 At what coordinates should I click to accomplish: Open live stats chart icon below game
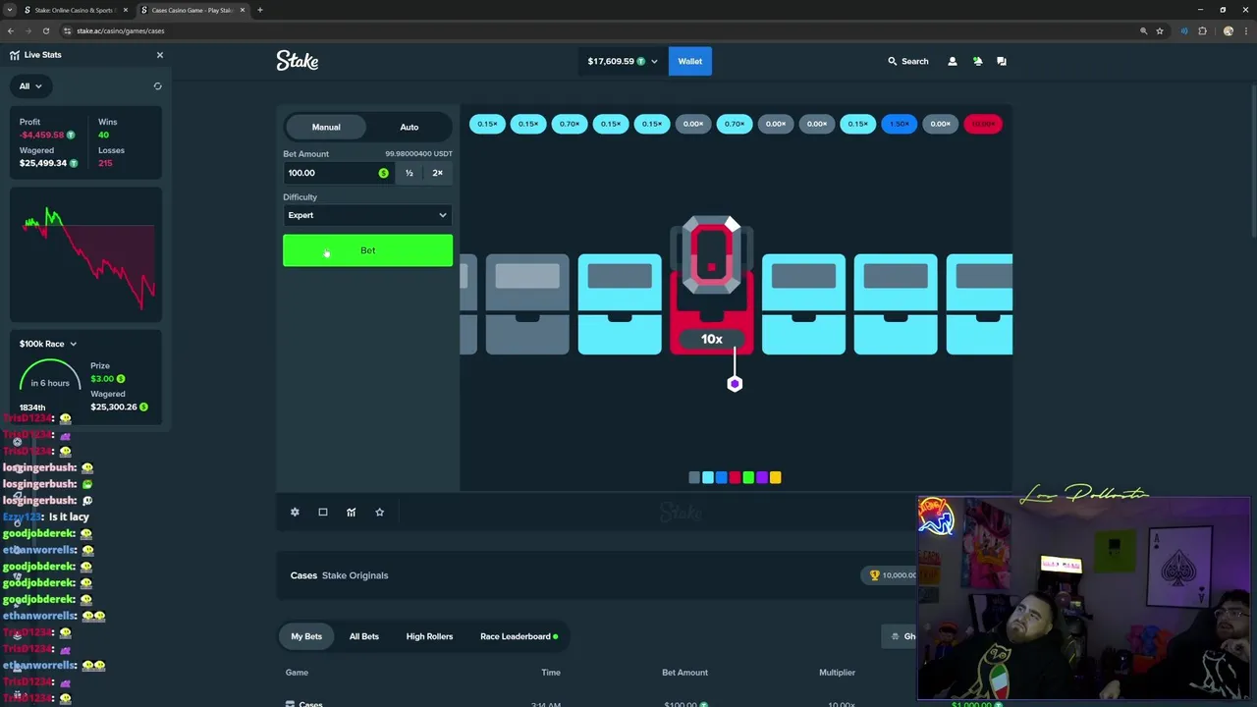pos(351,512)
